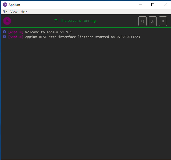This screenshot has height=160, width=171.
Task: Open the File menu
Action: click(x=5, y=12)
